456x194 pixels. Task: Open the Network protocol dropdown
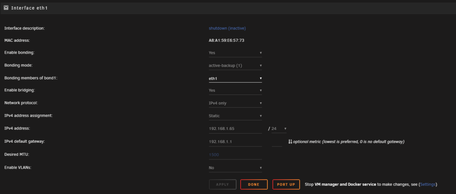click(x=235, y=104)
